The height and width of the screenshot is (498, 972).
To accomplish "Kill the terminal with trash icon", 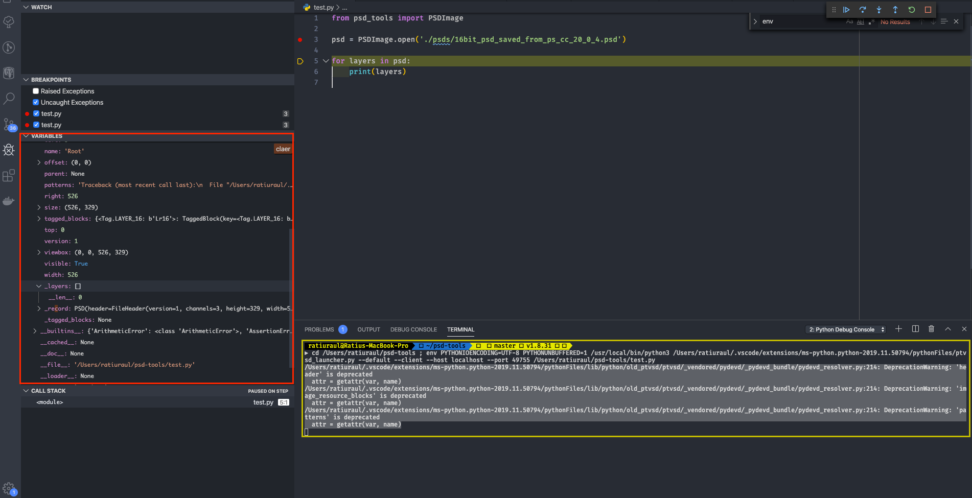I will click(x=932, y=329).
